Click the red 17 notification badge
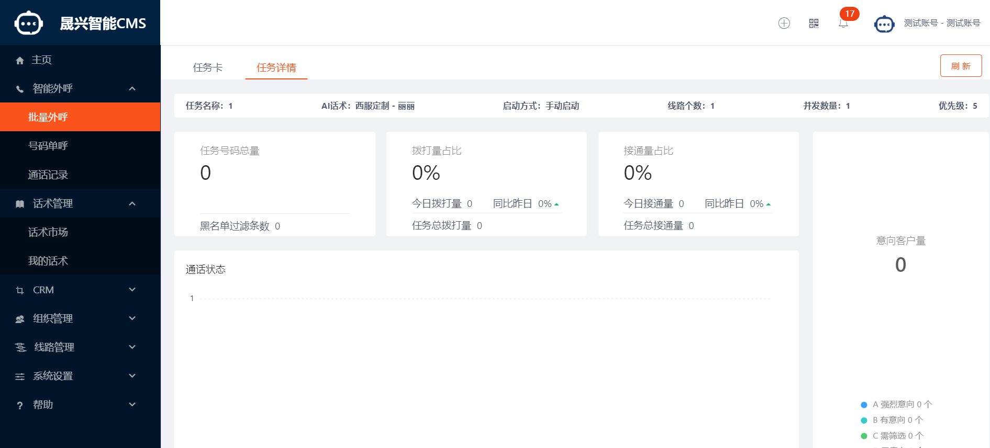 point(849,14)
